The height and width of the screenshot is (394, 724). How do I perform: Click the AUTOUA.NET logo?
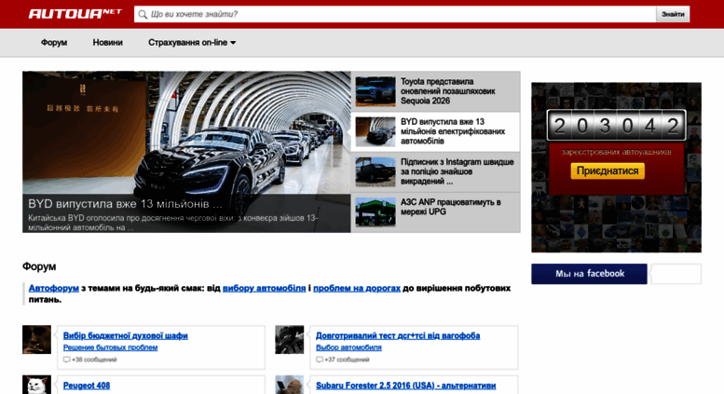coord(75,14)
